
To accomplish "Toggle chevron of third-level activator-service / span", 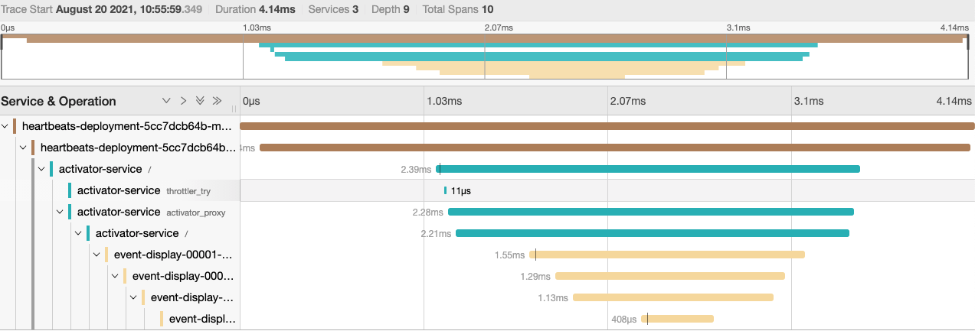I will click(x=79, y=233).
